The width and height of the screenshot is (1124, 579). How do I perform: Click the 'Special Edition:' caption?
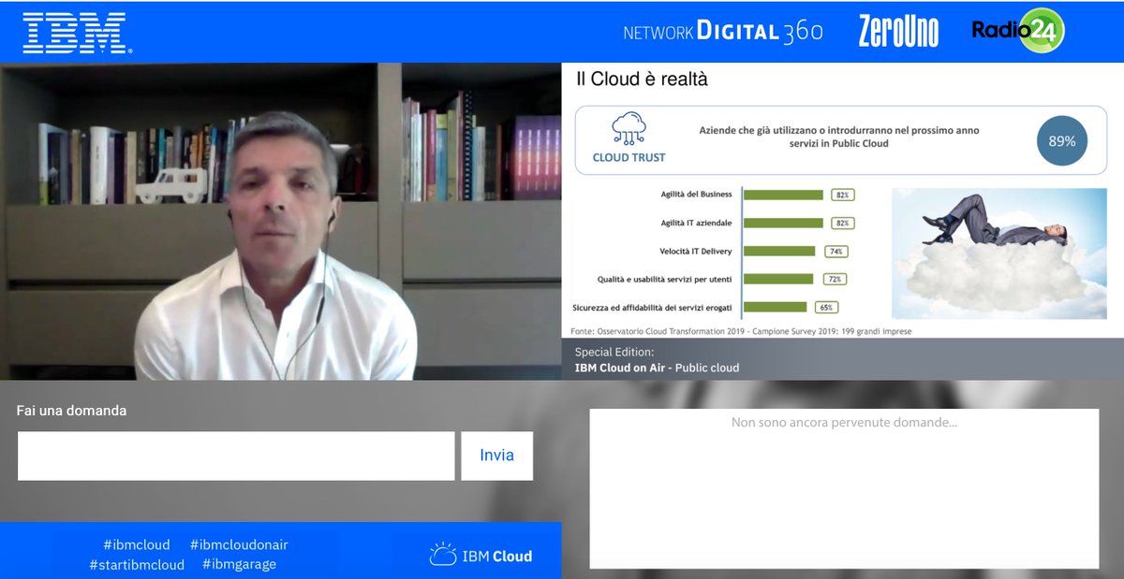click(x=614, y=353)
